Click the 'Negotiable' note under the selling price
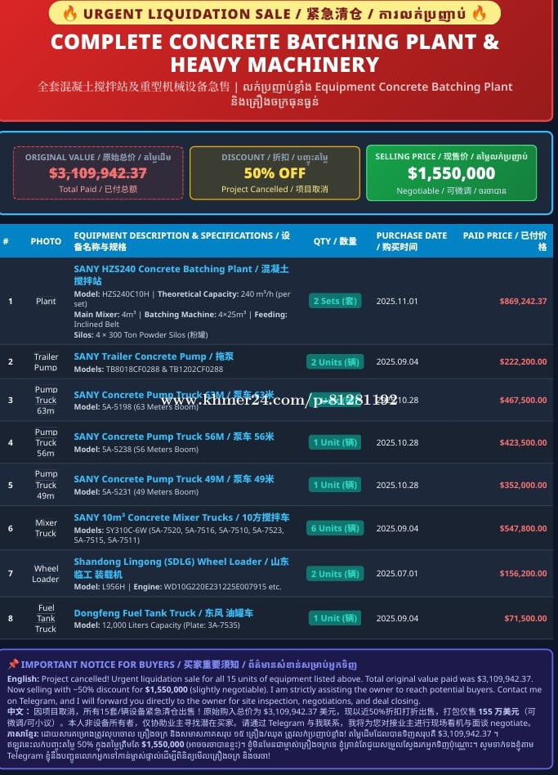 tap(451, 190)
